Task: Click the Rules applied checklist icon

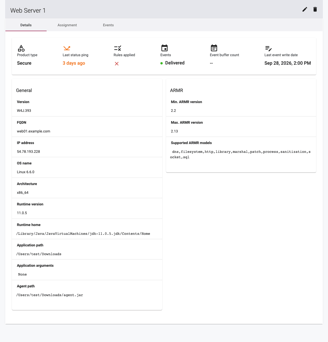Action: (x=118, y=48)
